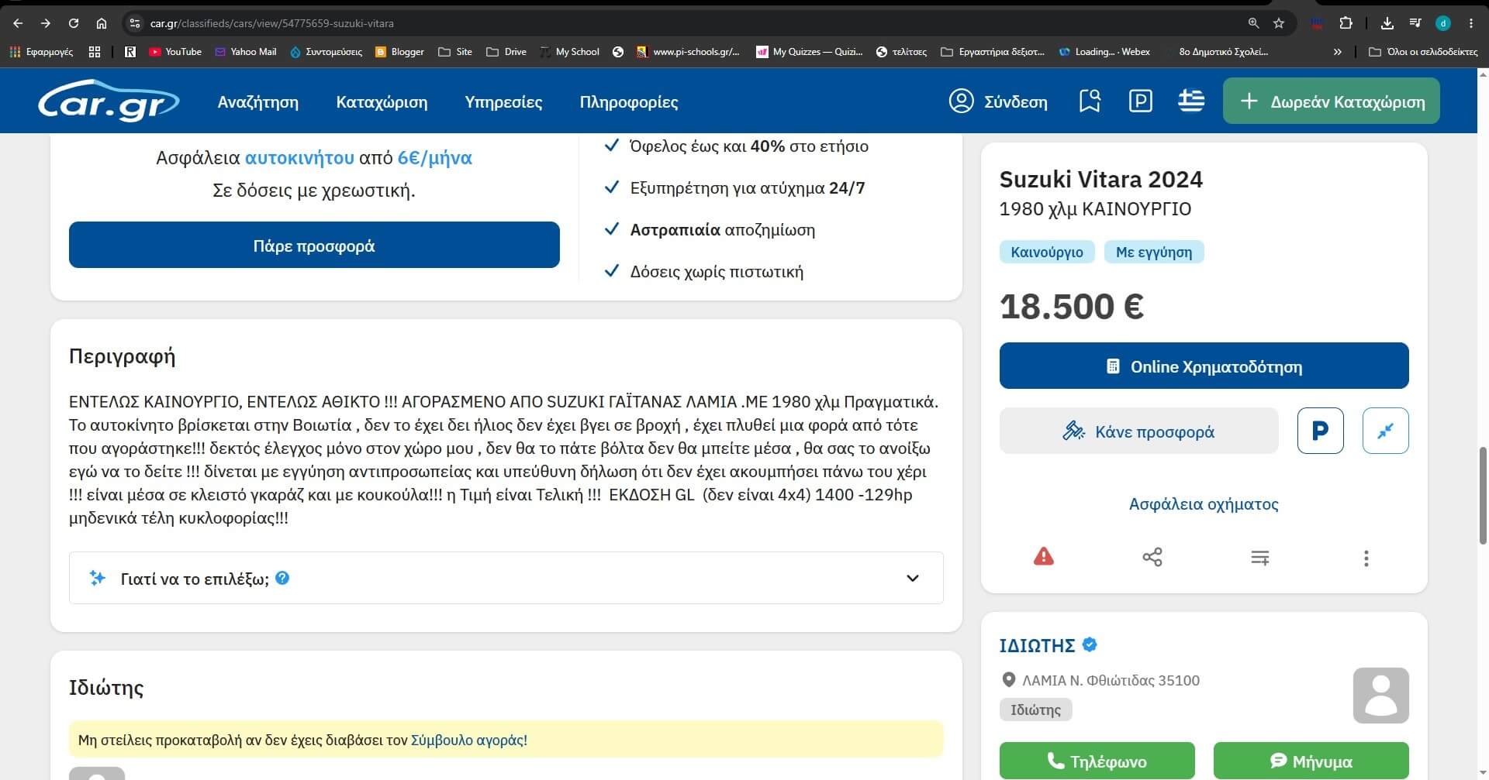
Task: Go forward in browser
Action: [46, 23]
